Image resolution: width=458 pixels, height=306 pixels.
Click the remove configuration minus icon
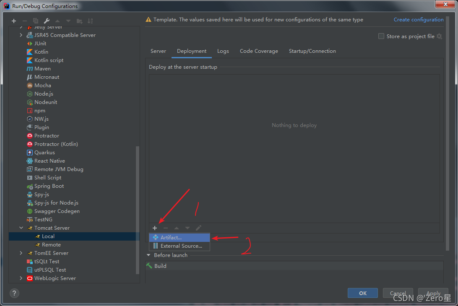click(x=24, y=21)
